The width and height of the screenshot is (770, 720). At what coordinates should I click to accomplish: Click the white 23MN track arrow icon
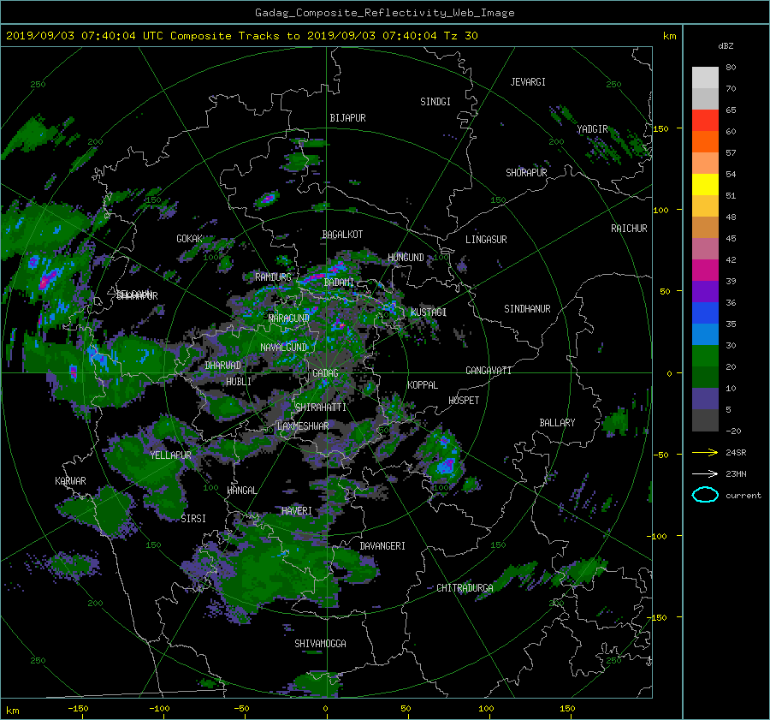(705, 473)
